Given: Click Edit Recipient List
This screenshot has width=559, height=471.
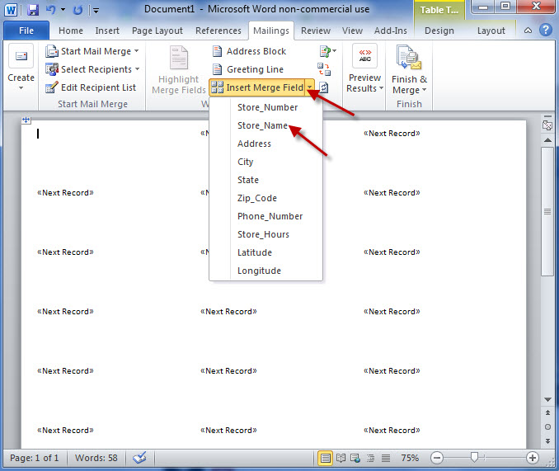Looking at the screenshot, I should (x=91, y=87).
